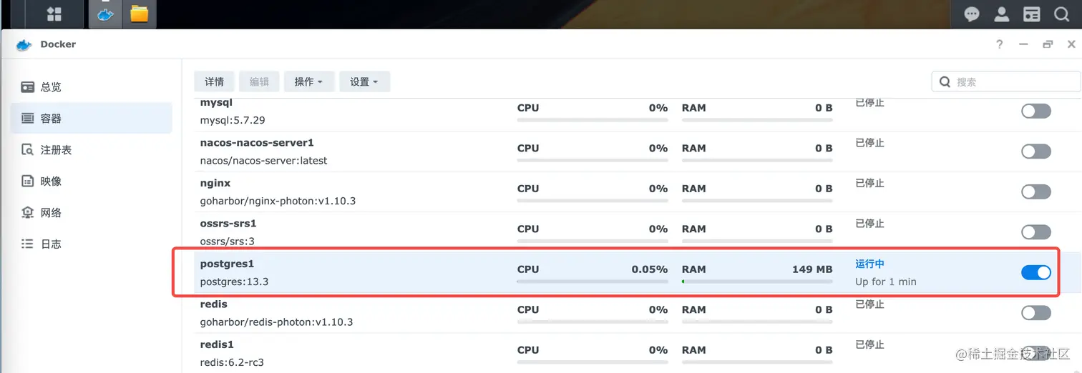Viewport: 1082px width, 373px height.
Task: Go to the 总览 overview section
Action: point(92,87)
